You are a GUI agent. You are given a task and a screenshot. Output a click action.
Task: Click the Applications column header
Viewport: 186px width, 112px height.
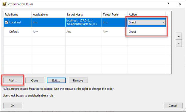pos(48,15)
